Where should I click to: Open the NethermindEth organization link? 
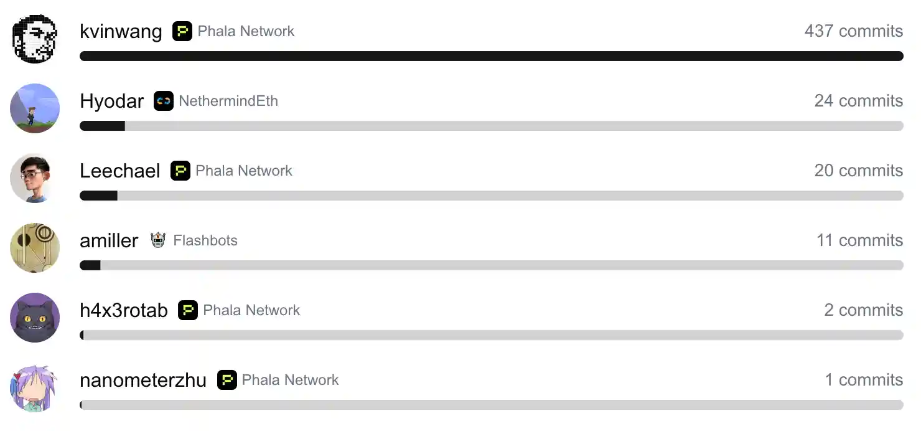pyautogui.click(x=228, y=101)
